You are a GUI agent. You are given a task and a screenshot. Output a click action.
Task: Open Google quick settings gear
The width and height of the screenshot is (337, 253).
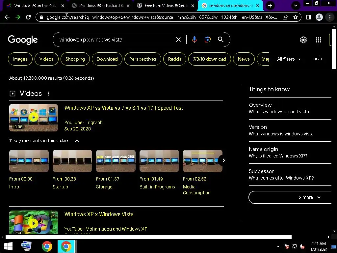point(303,40)
